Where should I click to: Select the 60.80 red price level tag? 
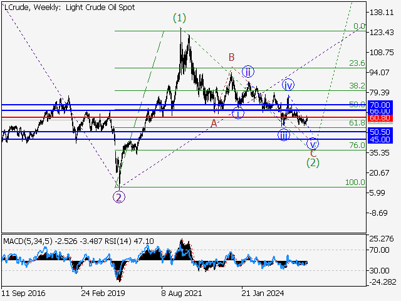(380, 118)
